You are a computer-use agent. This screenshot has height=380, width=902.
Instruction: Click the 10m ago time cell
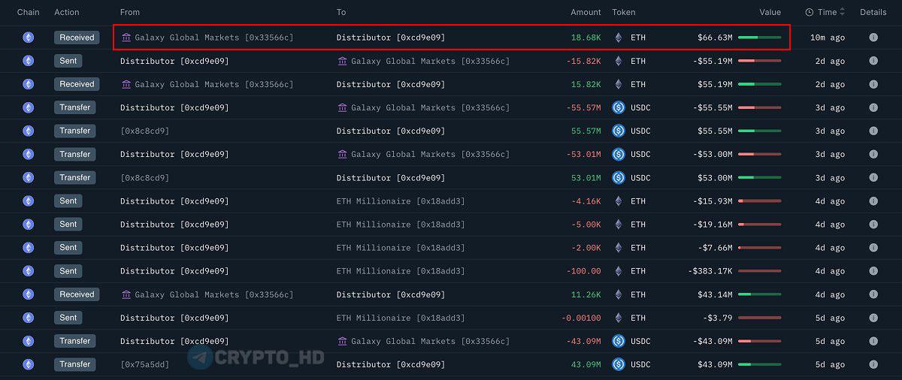point(828,38)
